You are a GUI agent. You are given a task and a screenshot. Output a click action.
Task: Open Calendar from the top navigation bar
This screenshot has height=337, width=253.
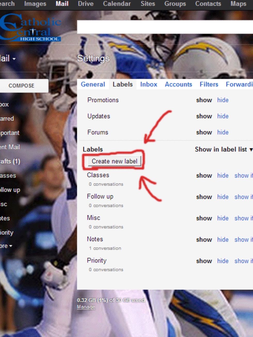pos(117,4)
